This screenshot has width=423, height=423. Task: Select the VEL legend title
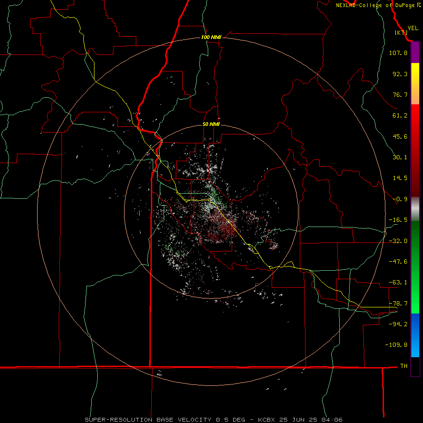tap(413, 28)
